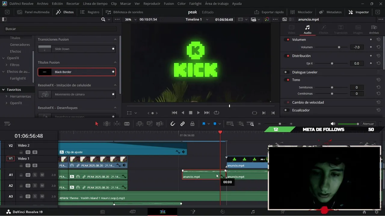
Task: Toggle the Position Lock padlock icon
Action: point(192,124)
